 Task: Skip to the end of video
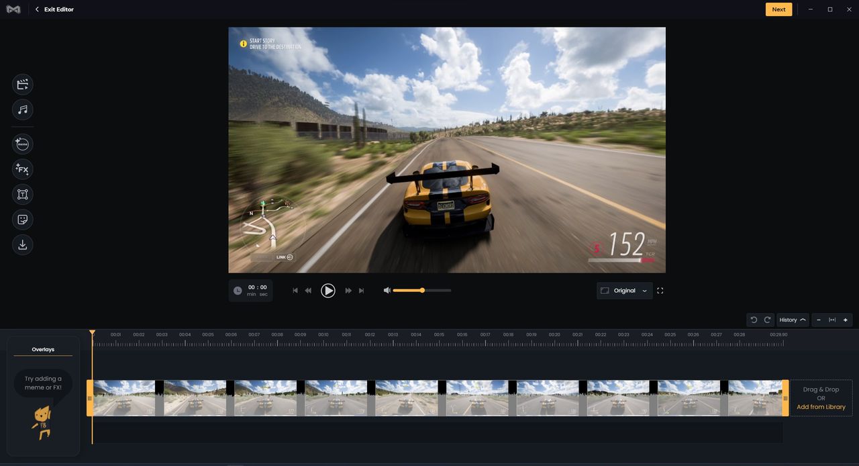361,291
